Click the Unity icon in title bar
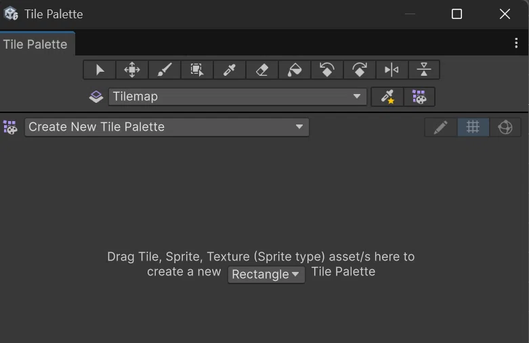This screenshot has width=529, height=343. (x=11, y=14)
